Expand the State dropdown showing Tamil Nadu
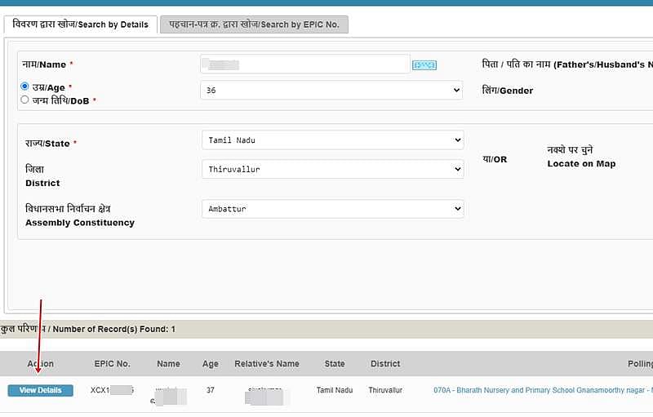Image resolution: width=653 pixels, height=417 pixels. click(x=331, y=140)
